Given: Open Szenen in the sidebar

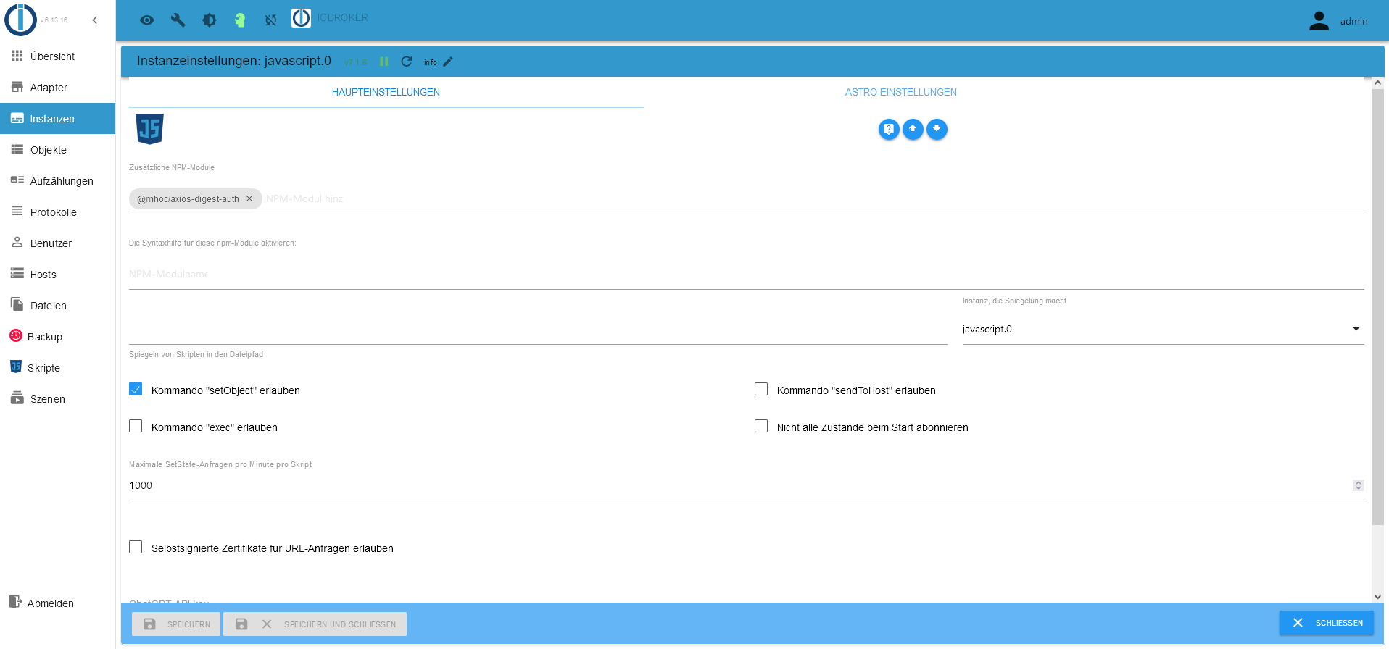Looking at the screenshot, I should click(x=57, y=399).
